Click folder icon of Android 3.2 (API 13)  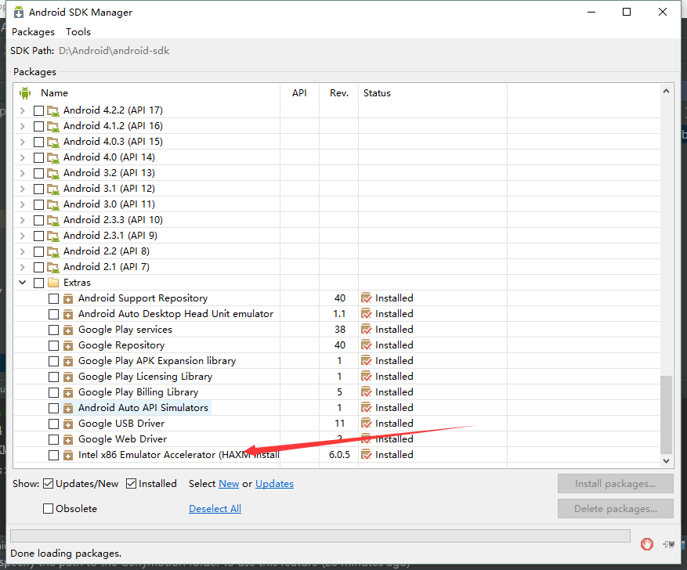tap(53, 173)
